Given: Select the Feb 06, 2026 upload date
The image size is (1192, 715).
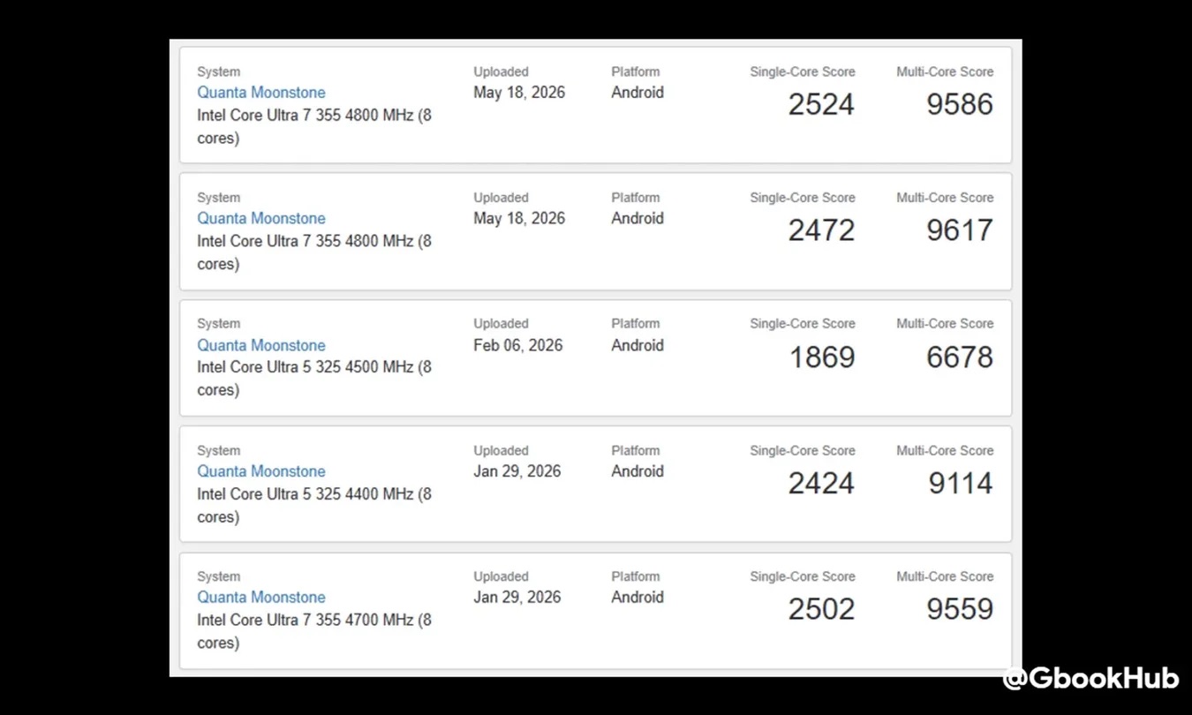Looking at the screenshot, I should point(517,345).
